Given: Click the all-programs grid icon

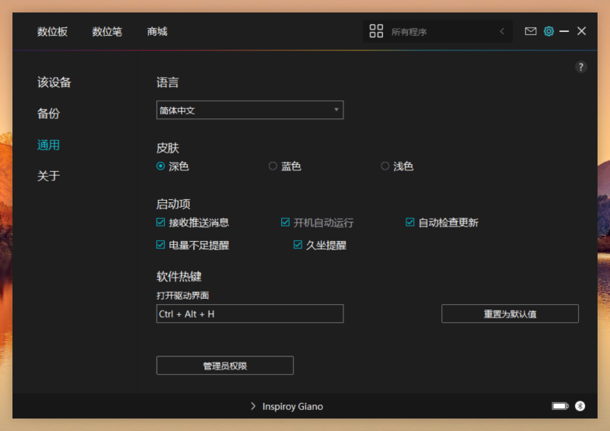Looking at the screenshot, I should coord(376,31).
